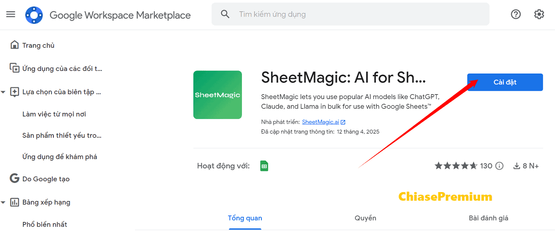Click the five-star rating display

pos(456,166)
